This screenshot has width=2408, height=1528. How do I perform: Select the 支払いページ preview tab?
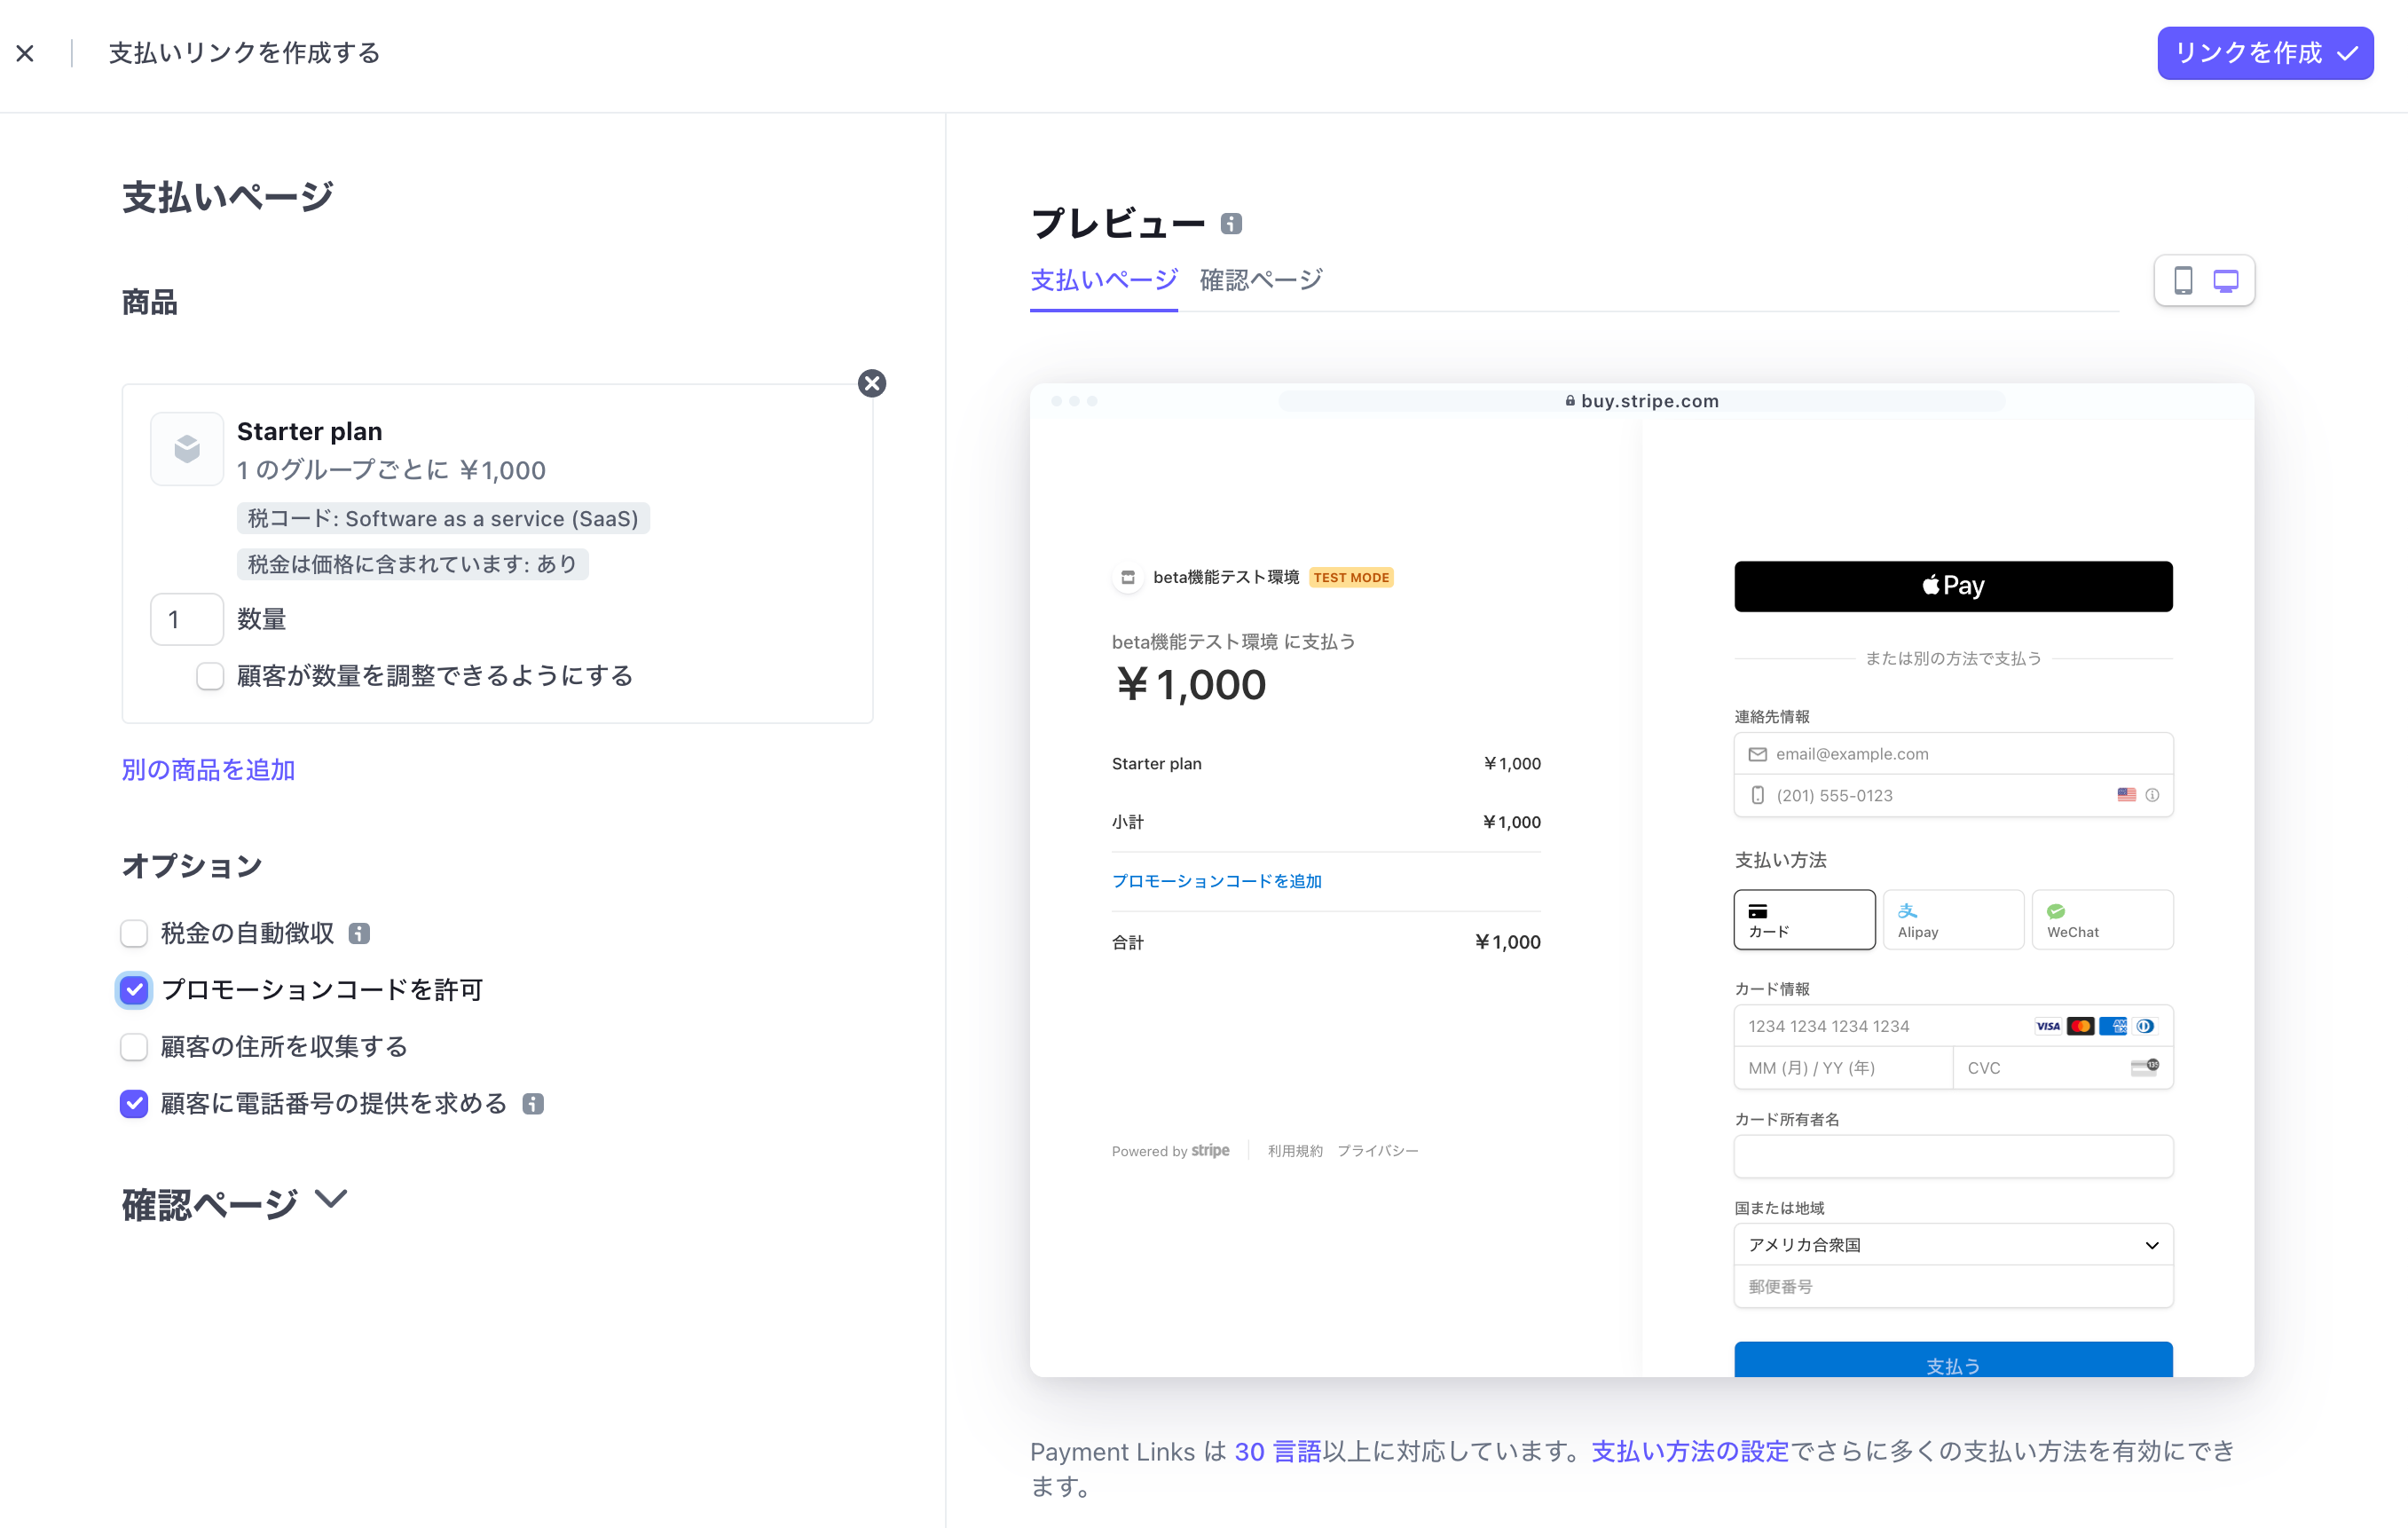click(1103, 280)
